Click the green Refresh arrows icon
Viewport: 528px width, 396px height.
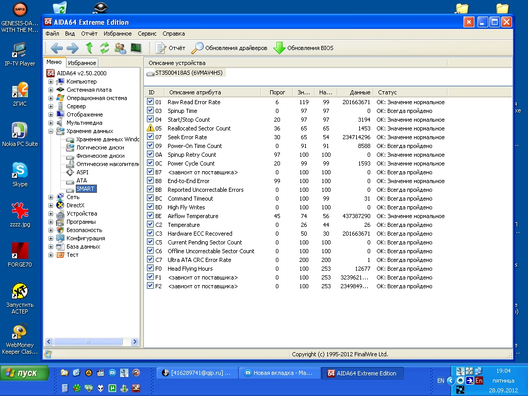coord(105,48)
